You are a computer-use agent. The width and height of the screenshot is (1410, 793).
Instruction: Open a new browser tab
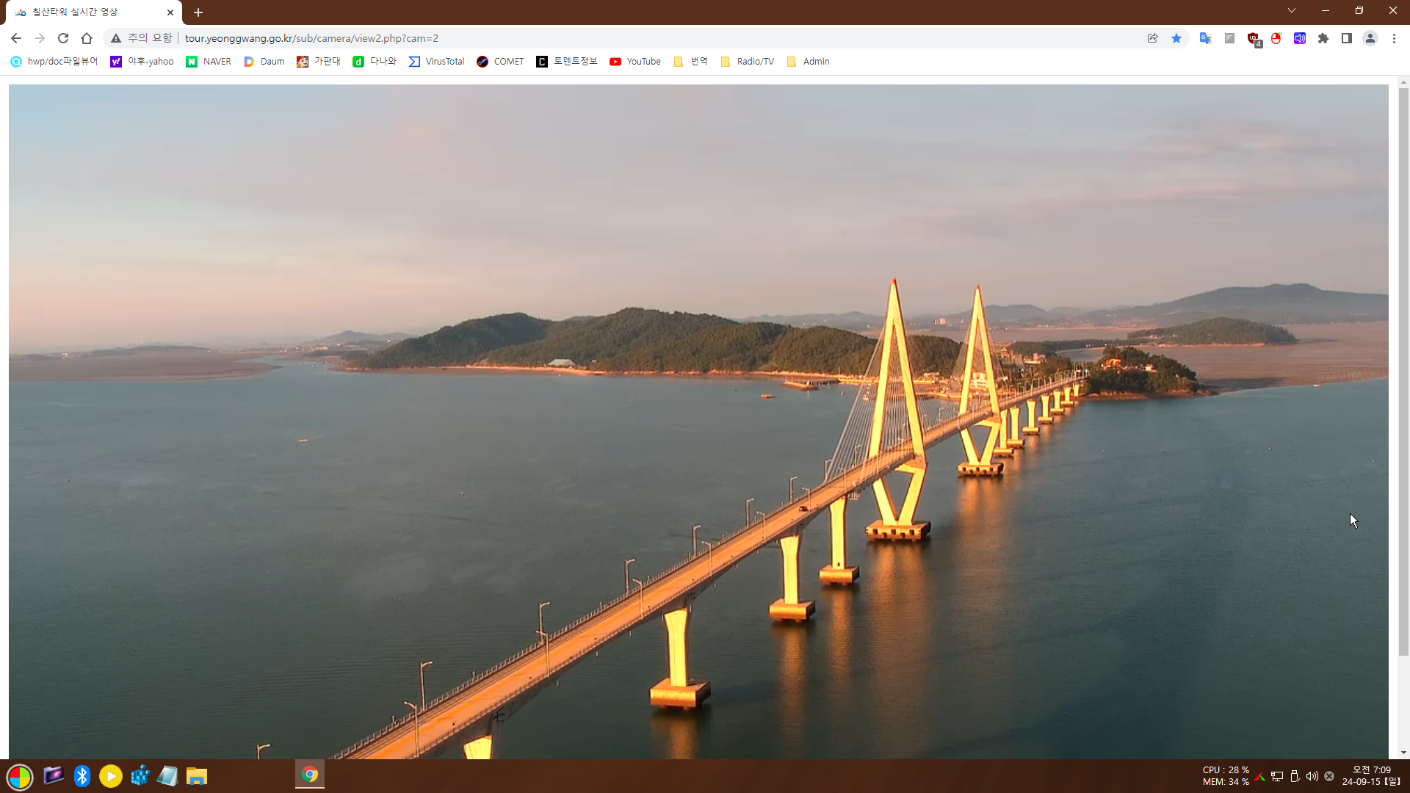198,12
